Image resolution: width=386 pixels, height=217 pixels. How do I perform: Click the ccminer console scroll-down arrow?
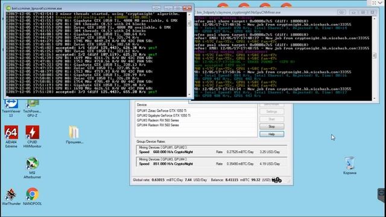point(189,95)
